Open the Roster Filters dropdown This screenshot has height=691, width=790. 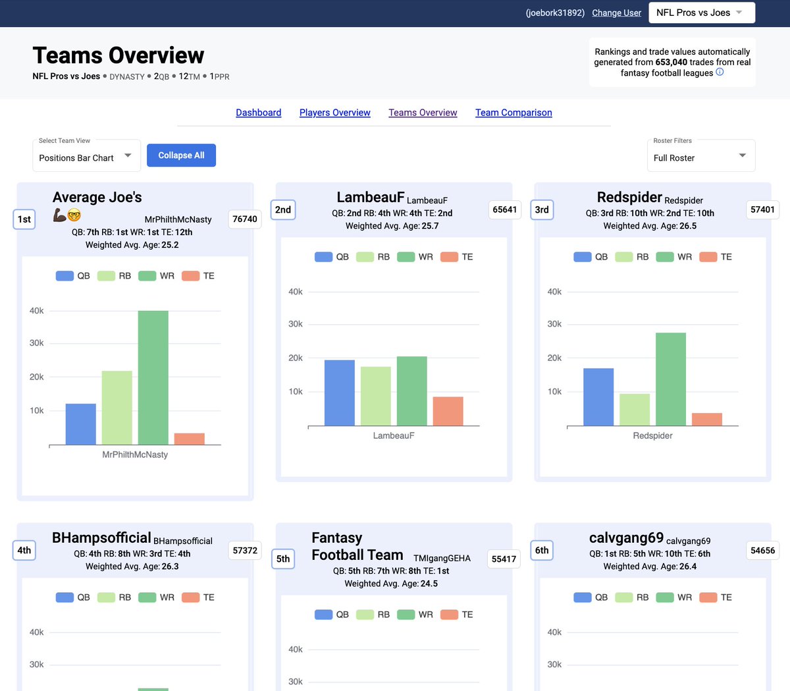click(x=701, y=155)
